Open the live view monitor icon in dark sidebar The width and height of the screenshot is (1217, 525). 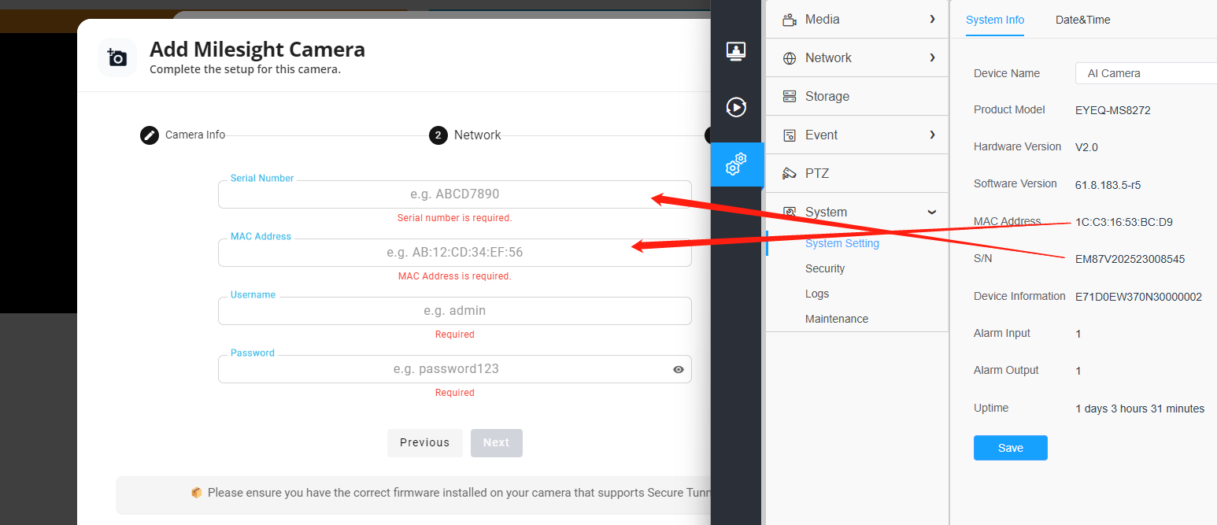736,51
